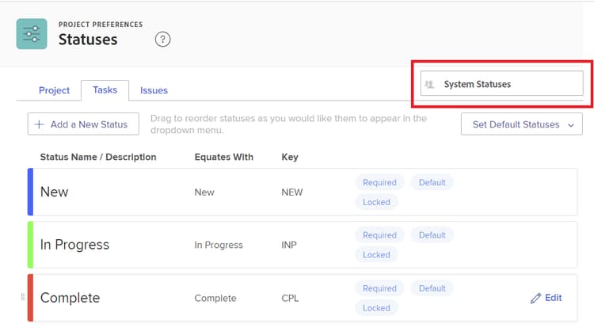This screenshot has height=335, width=594.
Task: Expand the Set Default Statuses dropdown
Action: (521, 124)
